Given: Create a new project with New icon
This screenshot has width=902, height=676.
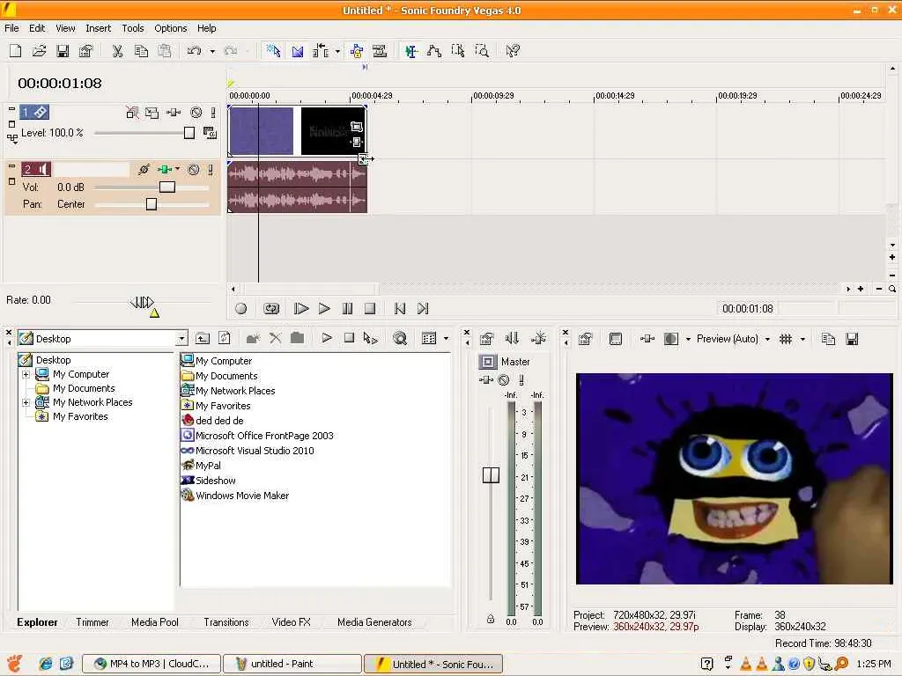Looking at the screenshot, I should tap(16, 50).
